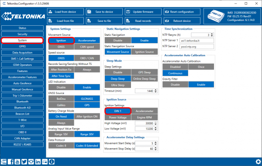Click the NTP Server 1 field
This screenshot has height=166, width=262.
coord(196,41)
